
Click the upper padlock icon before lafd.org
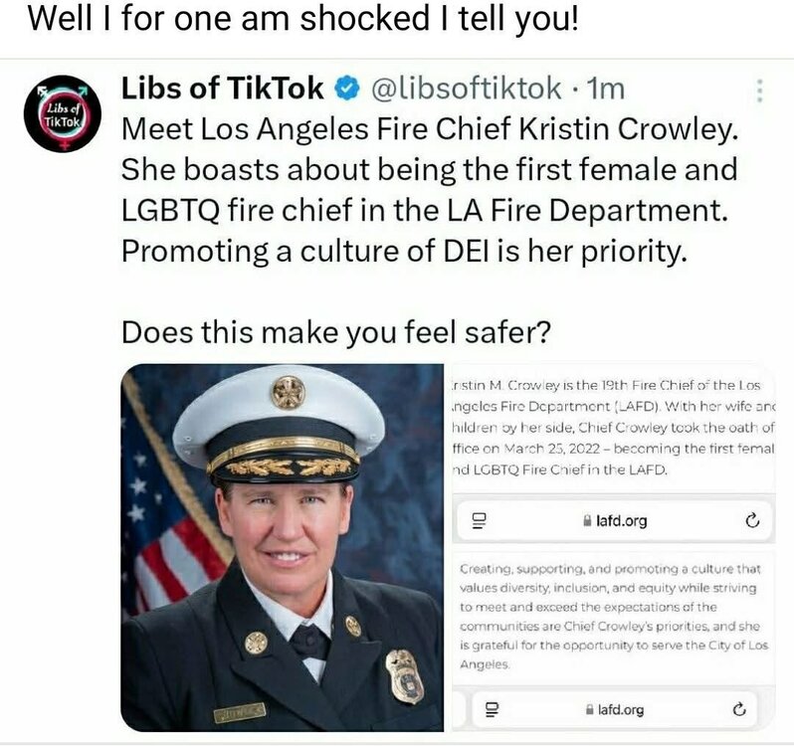tap(587, 520)
